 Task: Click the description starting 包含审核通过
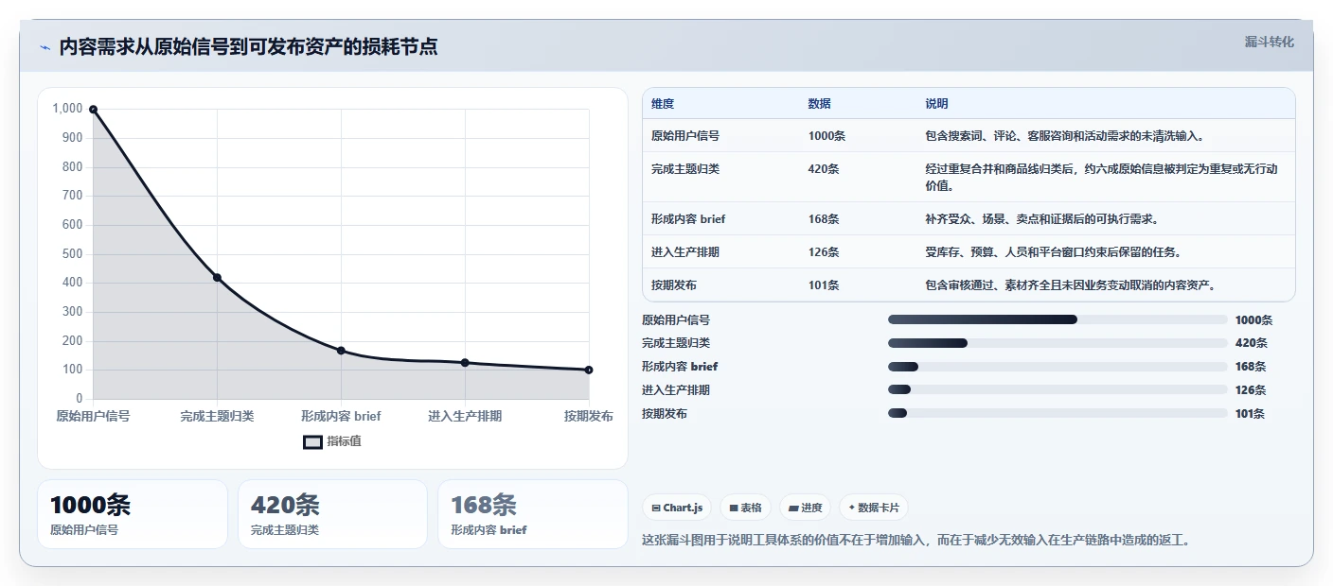tap(1070, 285)
